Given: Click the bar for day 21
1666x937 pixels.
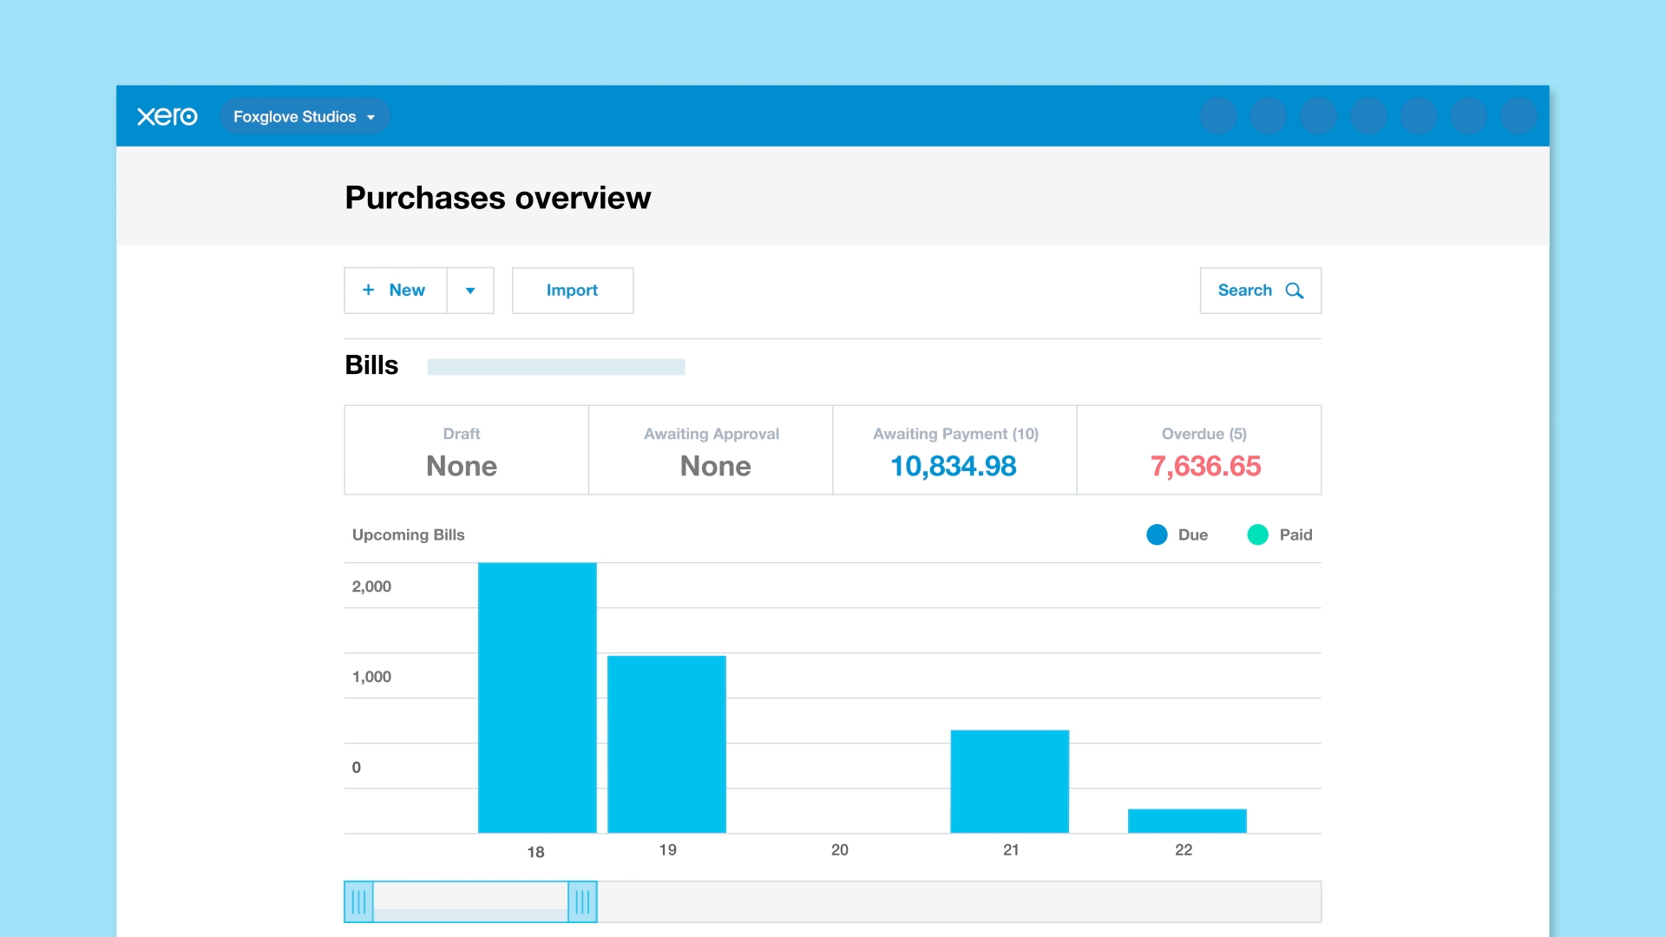Looking at the screenshot, I should coord(1010,781).
